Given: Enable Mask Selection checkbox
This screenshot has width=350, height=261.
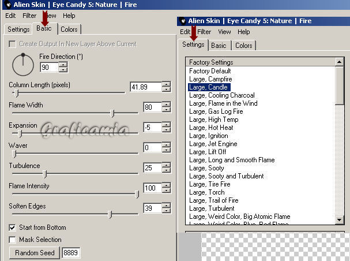Looking at the screenshot, I should tap(12, 240).
